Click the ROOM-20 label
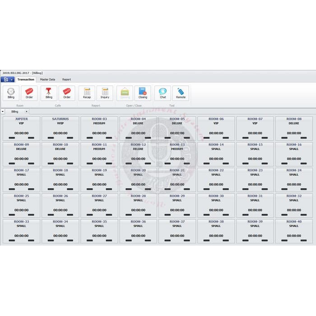Viewport: 316px width, 316px height. pyautogui.click(x=138, y=170)
